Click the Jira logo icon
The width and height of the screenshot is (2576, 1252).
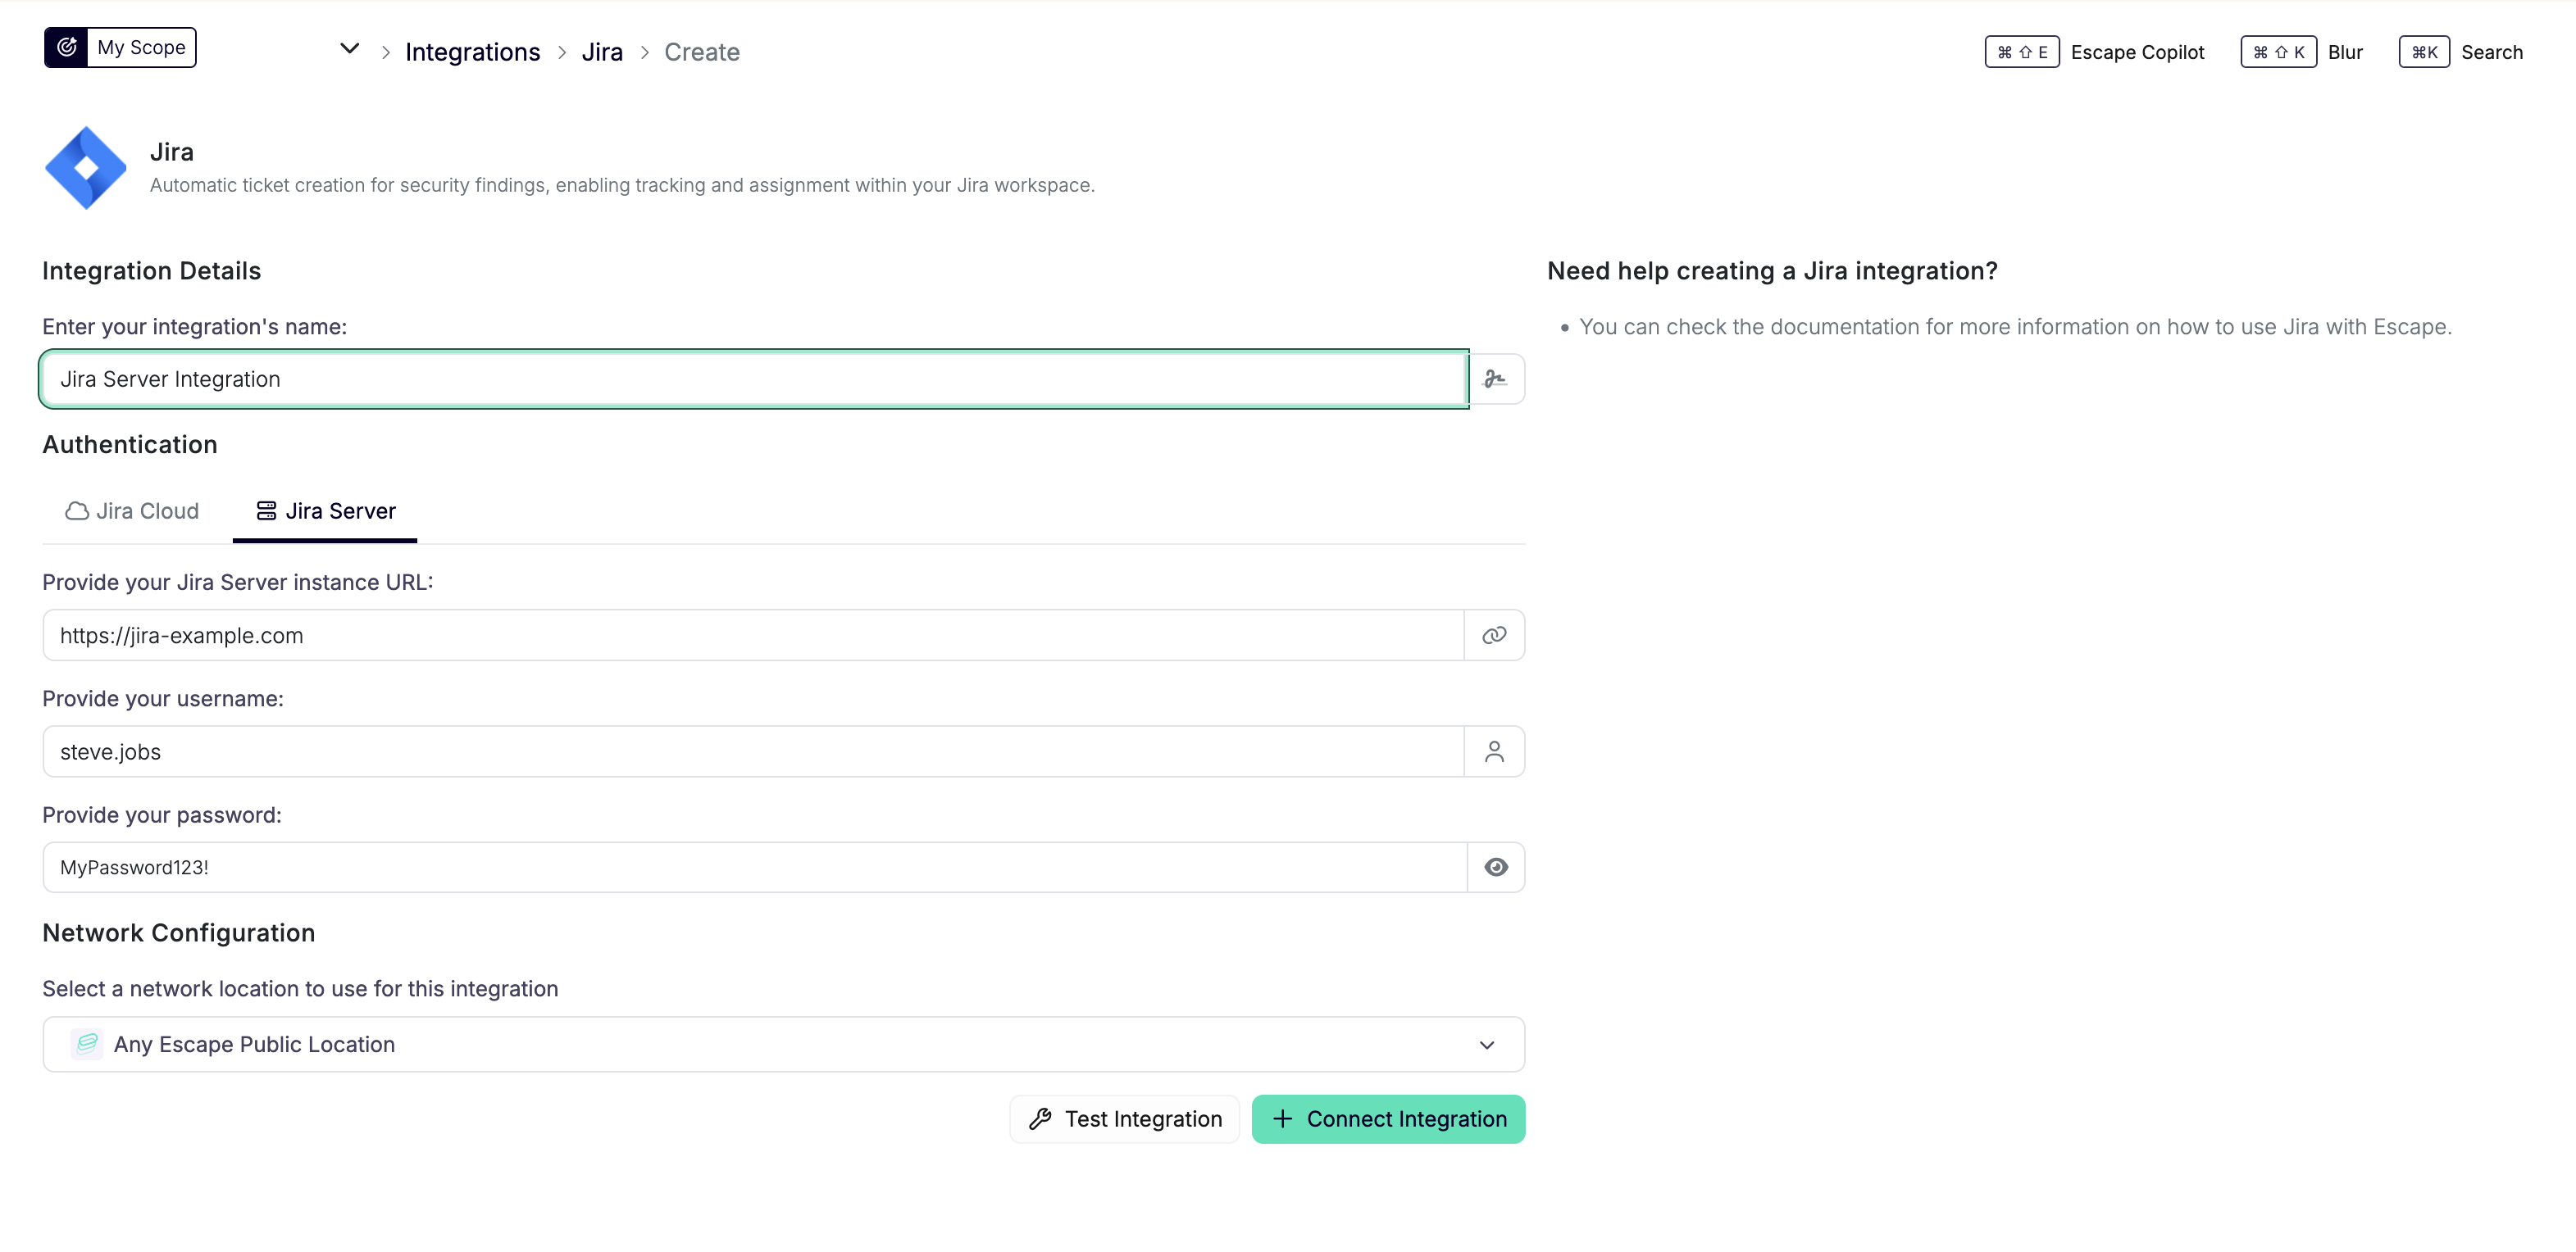(x=87, y=167)
